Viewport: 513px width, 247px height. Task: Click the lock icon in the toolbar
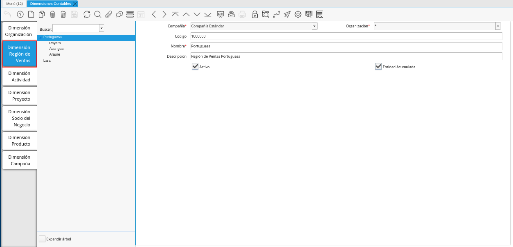point(254,14)
